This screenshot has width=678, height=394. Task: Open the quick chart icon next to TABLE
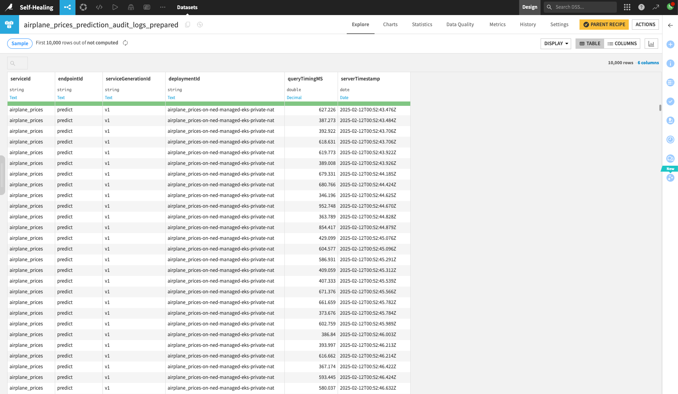coord(651,44)
